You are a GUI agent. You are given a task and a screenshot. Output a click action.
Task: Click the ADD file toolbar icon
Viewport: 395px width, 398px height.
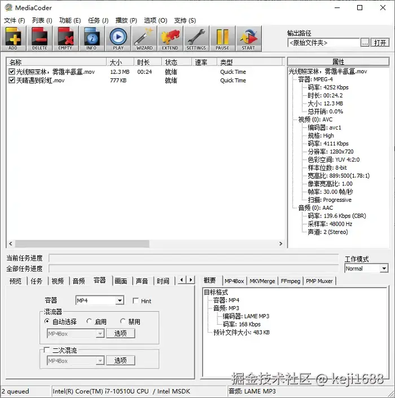(14, 39)
